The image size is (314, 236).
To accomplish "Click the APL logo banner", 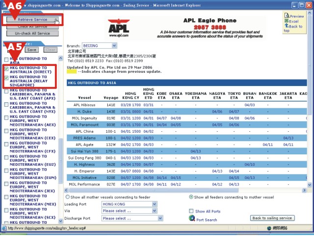I will [119, 28].
